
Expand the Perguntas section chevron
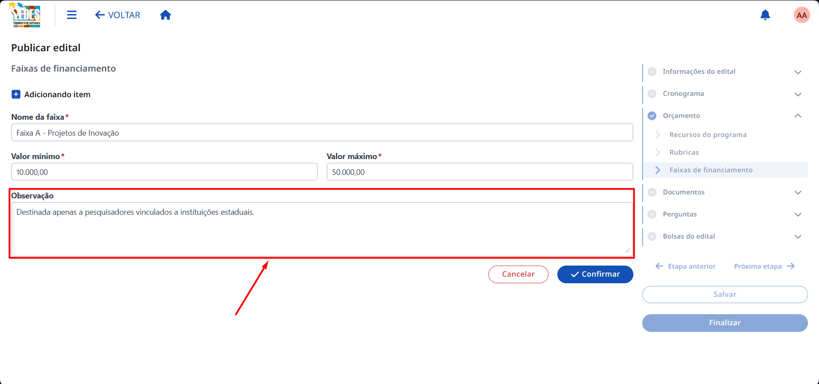(798, 215)
